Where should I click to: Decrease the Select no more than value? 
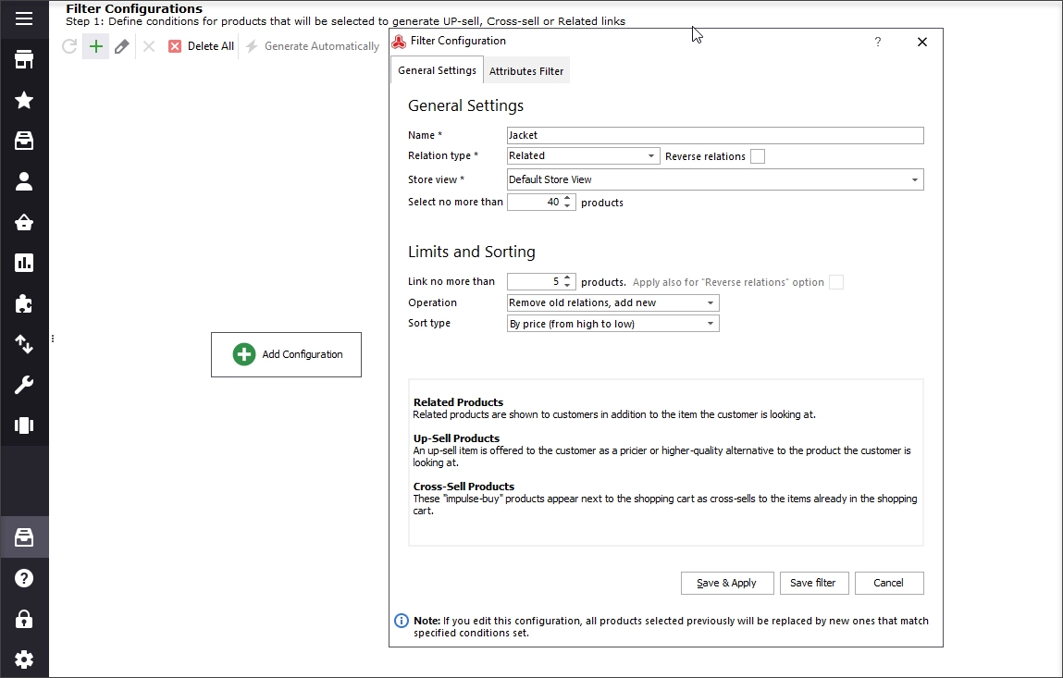point(567,206)
